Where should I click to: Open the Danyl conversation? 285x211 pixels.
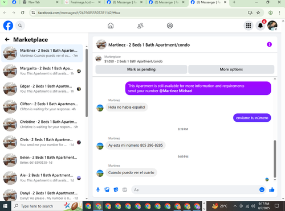click(x=42, y=195)
